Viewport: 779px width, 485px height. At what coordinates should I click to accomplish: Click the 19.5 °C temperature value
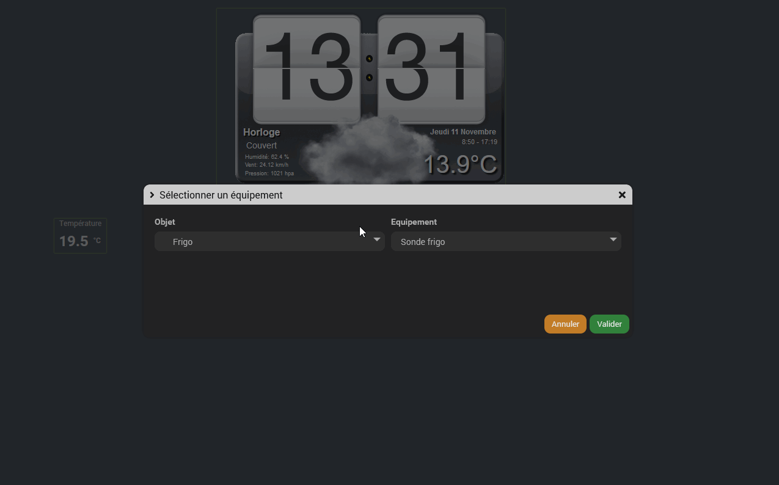tap(80, 241)
